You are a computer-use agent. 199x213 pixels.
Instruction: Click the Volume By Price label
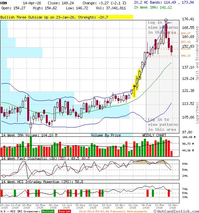(x=106, y=135)
